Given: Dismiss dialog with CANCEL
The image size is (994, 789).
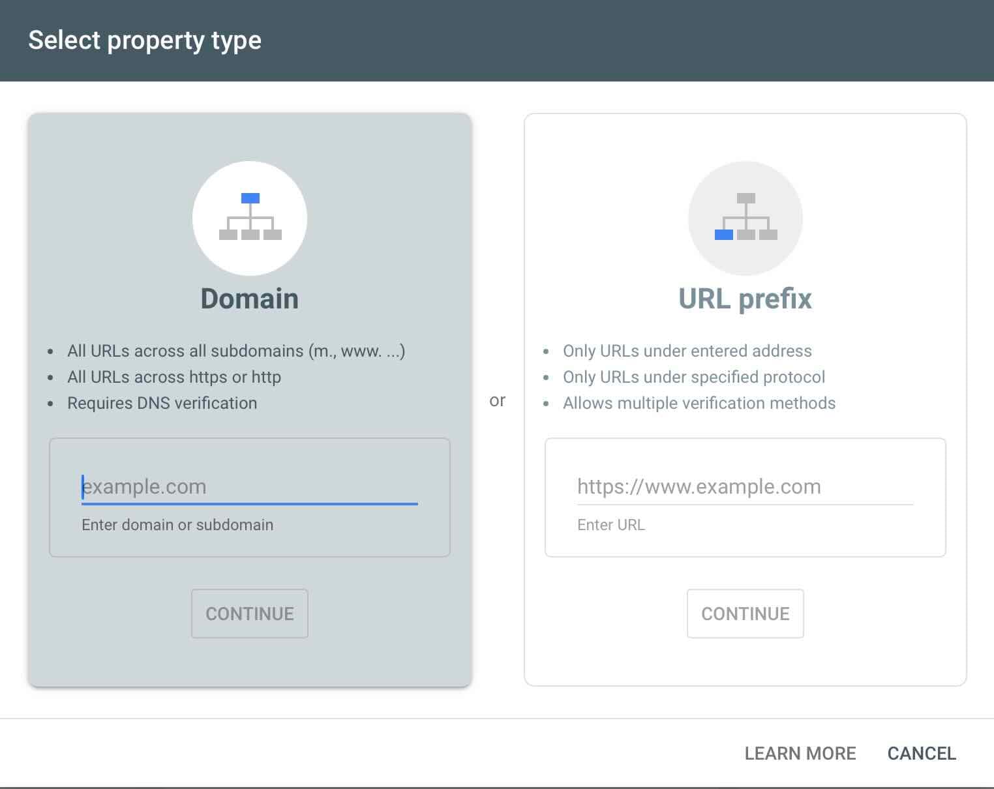Looking at the screenshot, I should (x=922, y=753).
